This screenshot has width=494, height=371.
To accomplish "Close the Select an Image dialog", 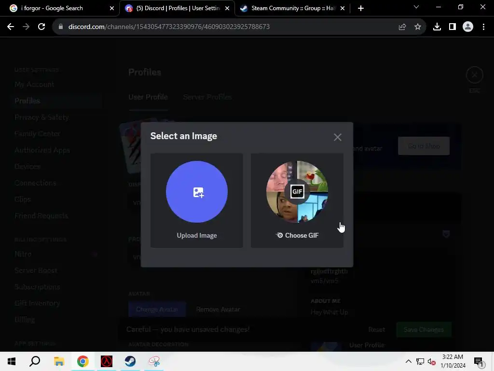I will (x=337, y=137).
